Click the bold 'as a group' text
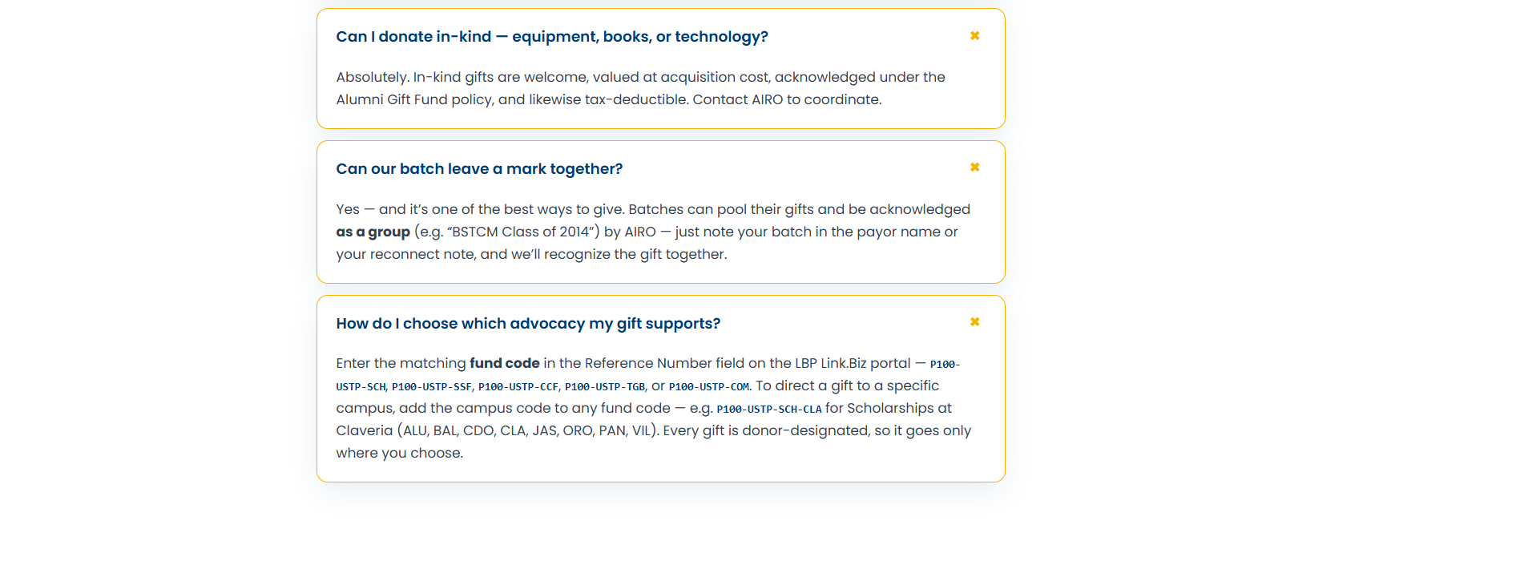 coord(373,232)
